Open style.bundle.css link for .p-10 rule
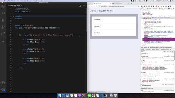The height and width of the screenshot is (98, 175). click(x=169, y=61)
